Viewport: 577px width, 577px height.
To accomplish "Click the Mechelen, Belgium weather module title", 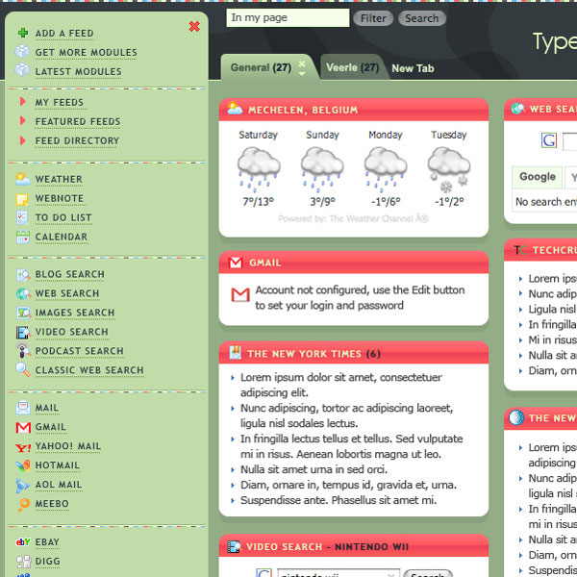I will 303,110.
